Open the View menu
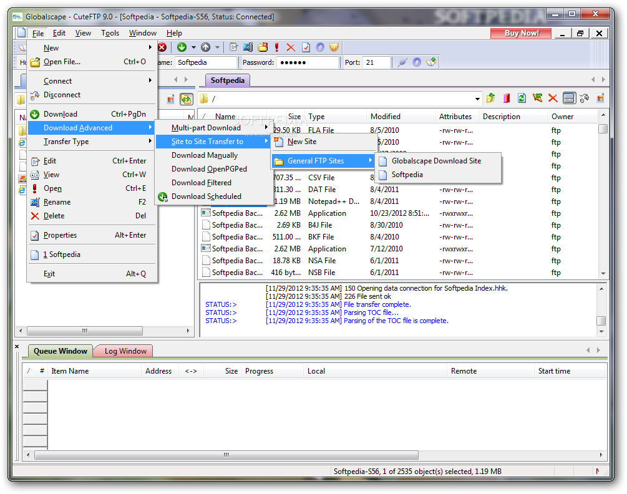 point(83,33)
